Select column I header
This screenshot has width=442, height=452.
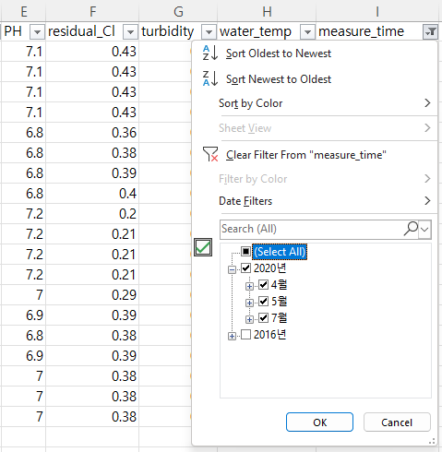[x=377, y=11]
